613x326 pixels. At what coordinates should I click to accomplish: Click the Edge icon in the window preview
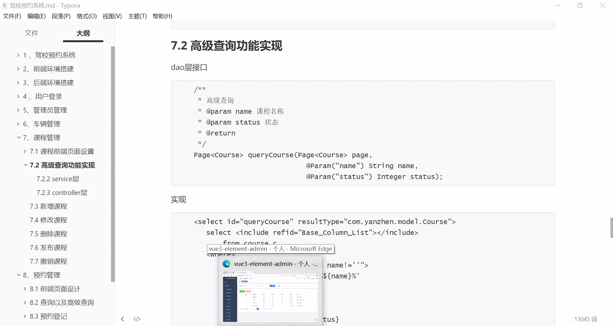click(227, 264)
